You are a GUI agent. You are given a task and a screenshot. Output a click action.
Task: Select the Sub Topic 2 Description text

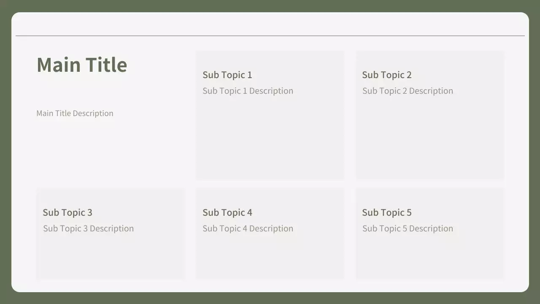408,91
